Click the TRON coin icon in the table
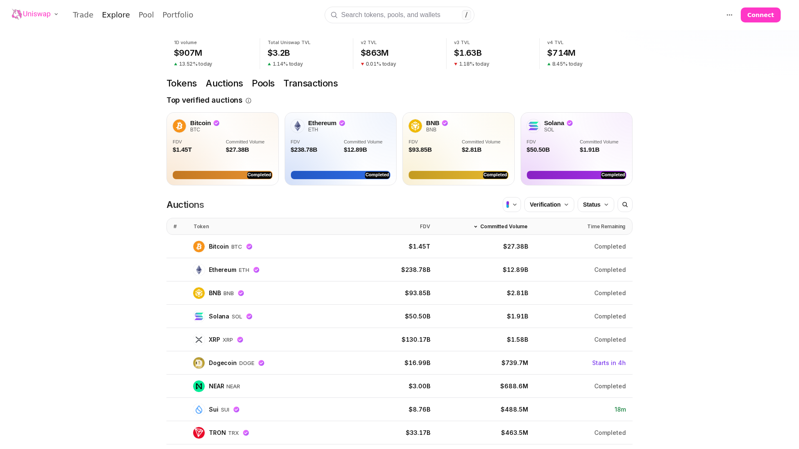The height and width of the screenshot is (449, 799). tap(199, 433)
